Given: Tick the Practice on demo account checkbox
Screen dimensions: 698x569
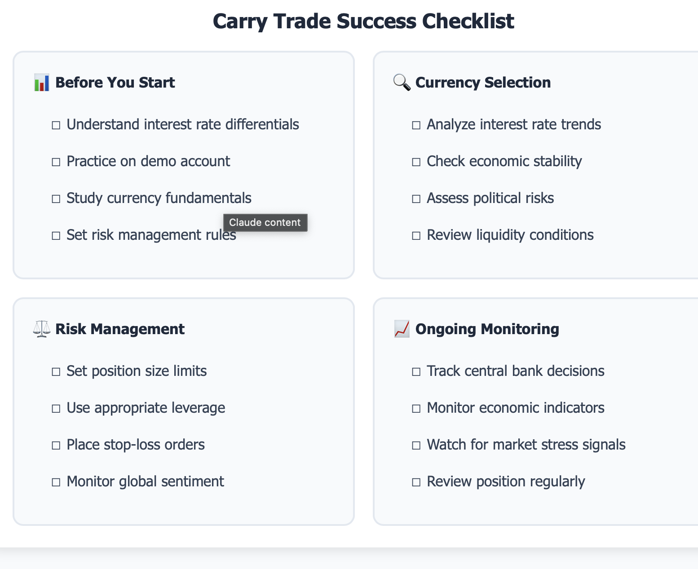Looking at the screenshot, I should coord(56,162).
